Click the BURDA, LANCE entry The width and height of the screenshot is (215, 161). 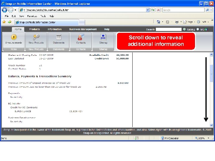pyautogui.click(x=23, y=111)
